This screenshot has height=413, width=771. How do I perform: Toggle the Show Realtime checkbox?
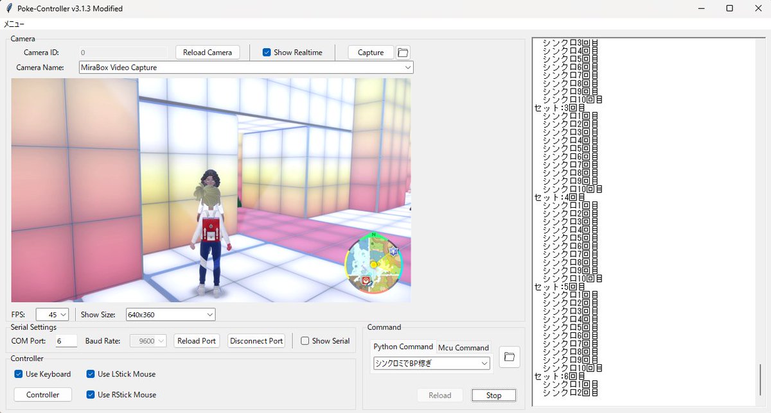pos(267,53)
